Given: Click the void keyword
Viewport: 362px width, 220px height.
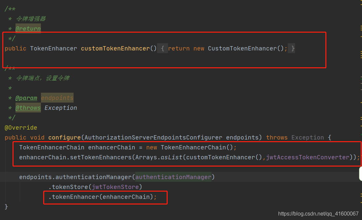Looking at the screenshot, I should pyautogui.click(x=37, y=138).
